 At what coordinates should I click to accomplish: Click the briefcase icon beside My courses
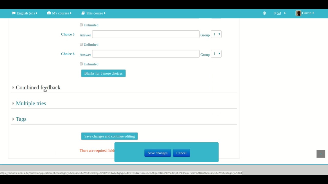tap(49, 13)
